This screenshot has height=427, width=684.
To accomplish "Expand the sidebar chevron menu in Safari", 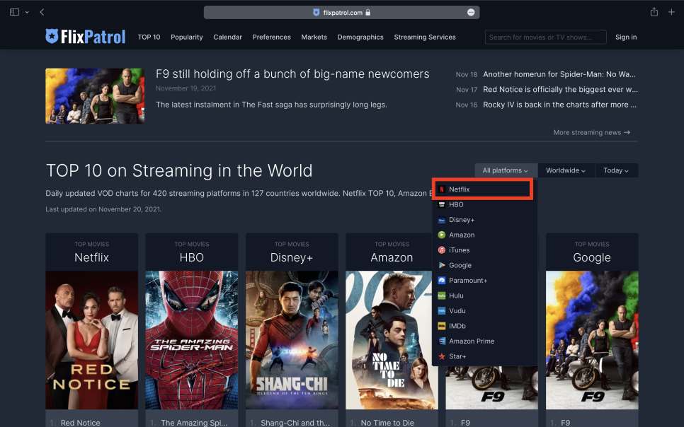I will [x=27, y=12].
